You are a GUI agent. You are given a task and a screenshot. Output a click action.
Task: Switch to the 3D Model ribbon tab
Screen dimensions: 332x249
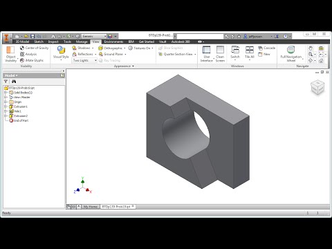coord(22,41)
